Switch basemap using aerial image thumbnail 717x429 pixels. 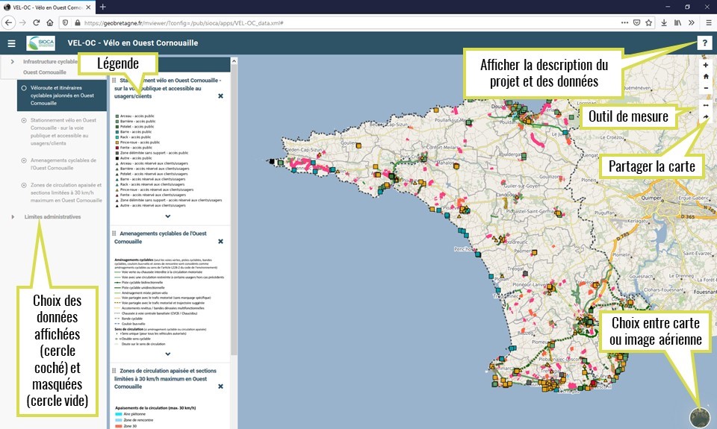[700, 417]
